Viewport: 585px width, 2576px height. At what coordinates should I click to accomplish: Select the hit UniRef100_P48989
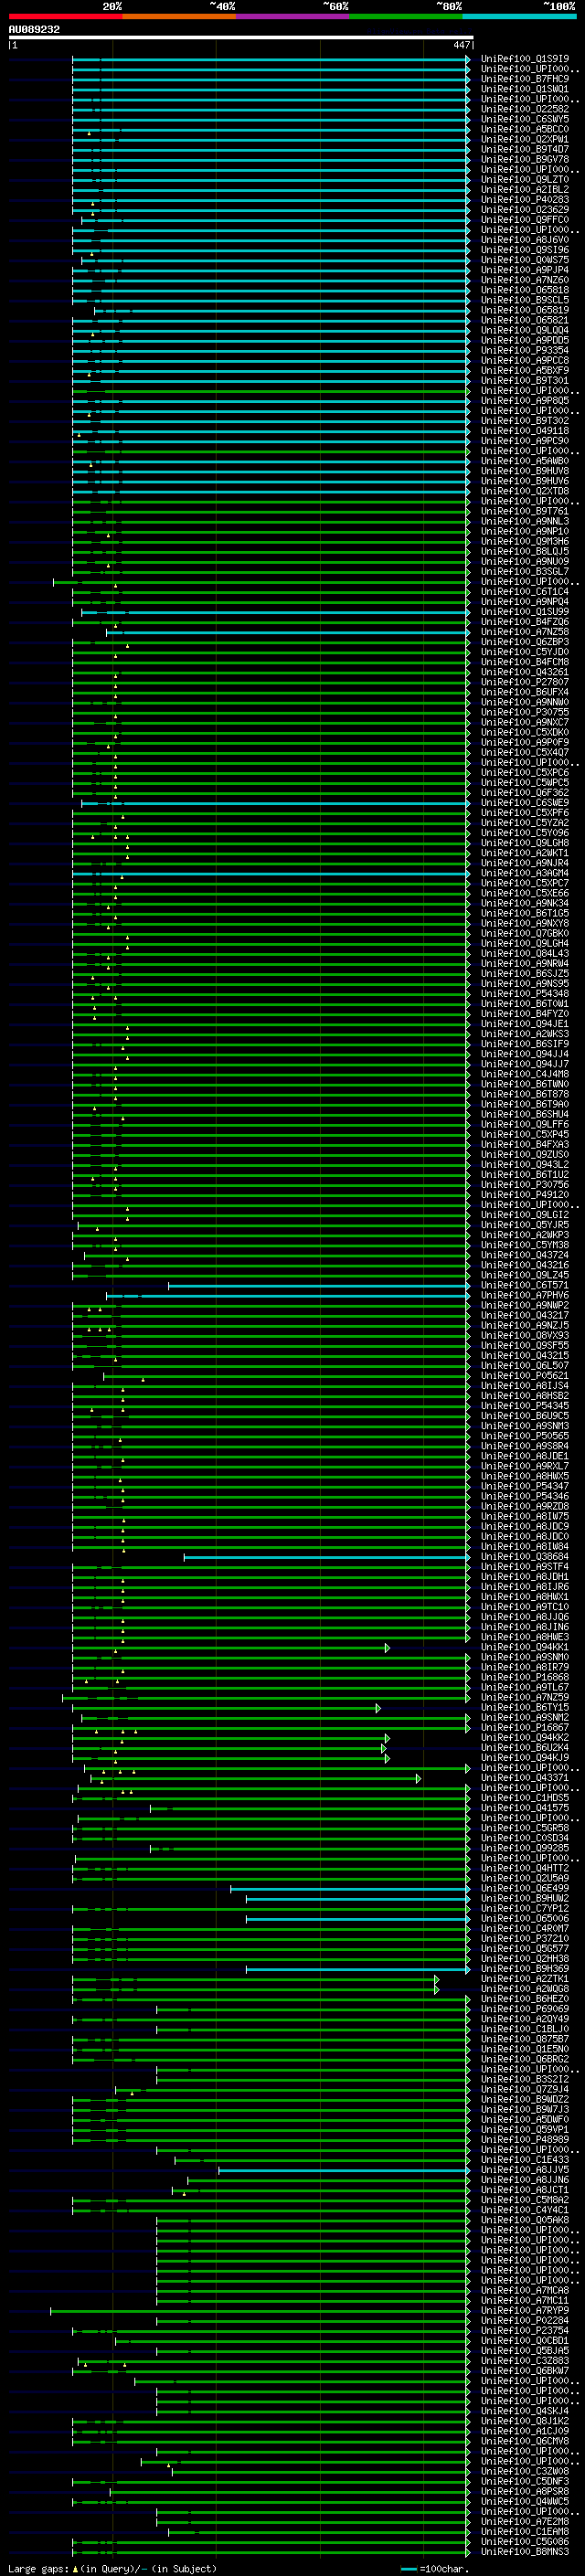coord(525,2140)
